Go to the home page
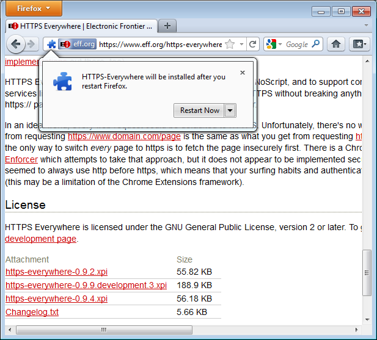The width and height of the screenshot is (377, 340). 335,44
